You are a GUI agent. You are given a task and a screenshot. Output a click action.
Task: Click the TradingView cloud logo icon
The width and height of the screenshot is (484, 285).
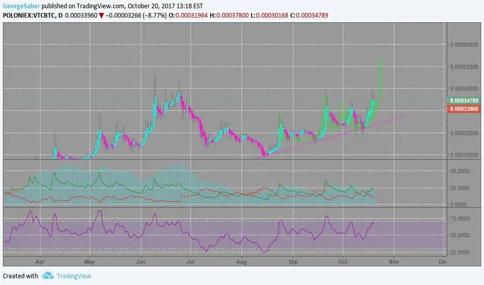(48, 276)
